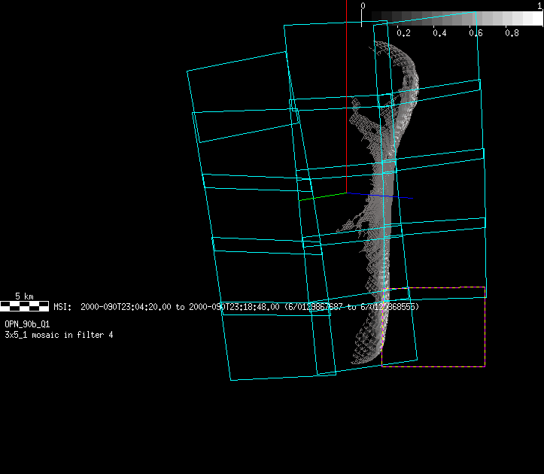This screenshot has height=474, width=544.
Task: Select the bottom-left cyan footprint frame
Action: pyautogui.click(x=278, y=346)
